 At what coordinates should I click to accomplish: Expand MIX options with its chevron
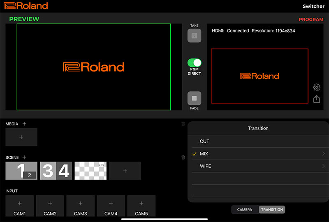(x=323, y=154)
